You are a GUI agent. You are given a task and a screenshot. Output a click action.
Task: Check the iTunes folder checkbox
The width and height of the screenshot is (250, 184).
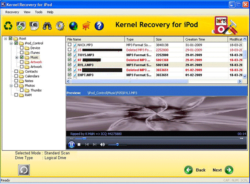click(22, 53)
